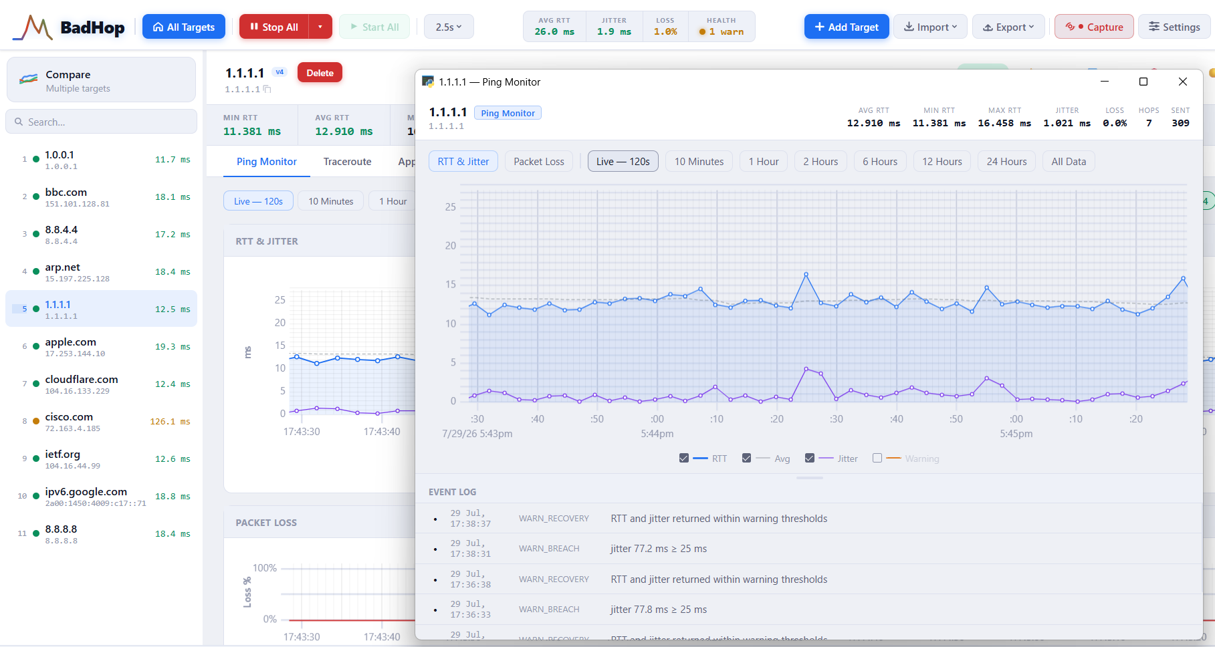Select RTT & Jitter chart mode
This screenshot has width=1215, height=647.
click(x=463, y=161)
